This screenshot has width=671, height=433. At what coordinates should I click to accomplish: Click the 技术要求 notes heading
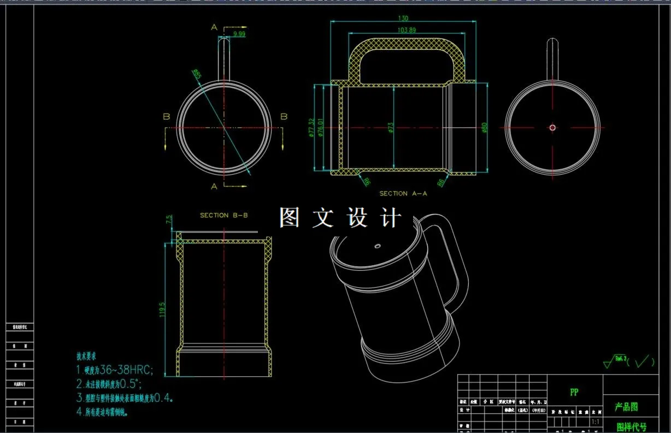(86, 356)
